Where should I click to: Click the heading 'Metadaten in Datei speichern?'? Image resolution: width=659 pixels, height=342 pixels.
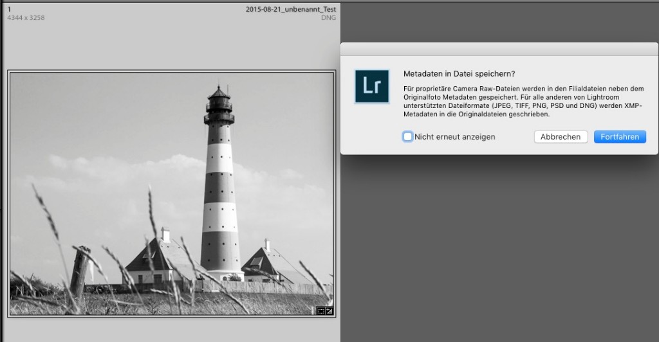tap(459, 74)
